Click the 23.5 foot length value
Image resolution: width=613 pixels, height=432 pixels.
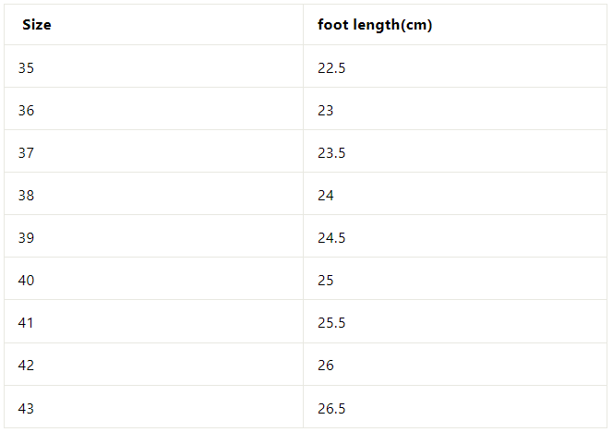331,152
